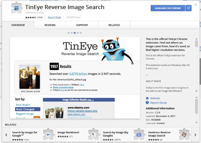The image size is (201, 143).
Task: Select the fifth carousel dot
Action: (x=81, y=33)
